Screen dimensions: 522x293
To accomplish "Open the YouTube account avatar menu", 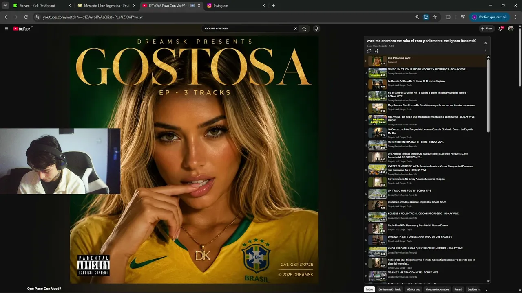I will [511, 28].
